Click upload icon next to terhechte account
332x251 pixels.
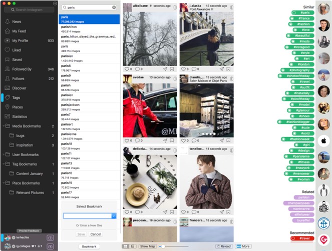(50, 238)
